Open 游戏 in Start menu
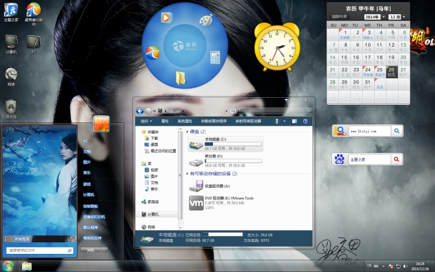The width and height of the screenshot is (435, 272). (87, 185)
